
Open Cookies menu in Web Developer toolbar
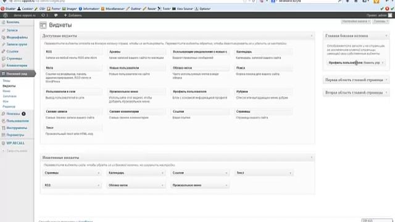point(25,9)
